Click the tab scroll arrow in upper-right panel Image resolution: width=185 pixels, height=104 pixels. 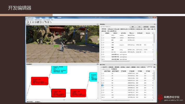(155, 29)
